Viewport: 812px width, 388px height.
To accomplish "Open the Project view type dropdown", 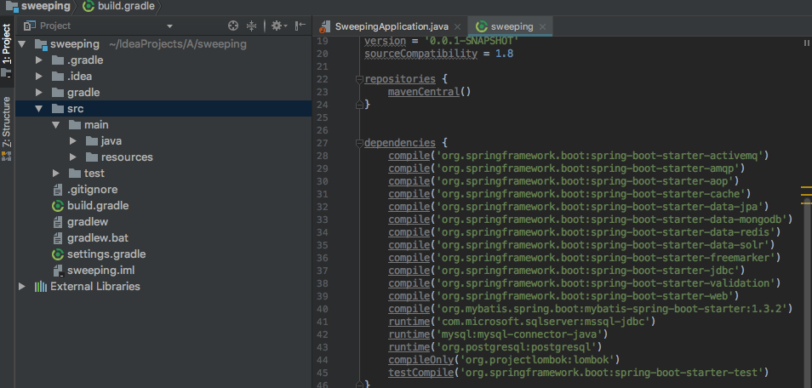I will (170, 26).
